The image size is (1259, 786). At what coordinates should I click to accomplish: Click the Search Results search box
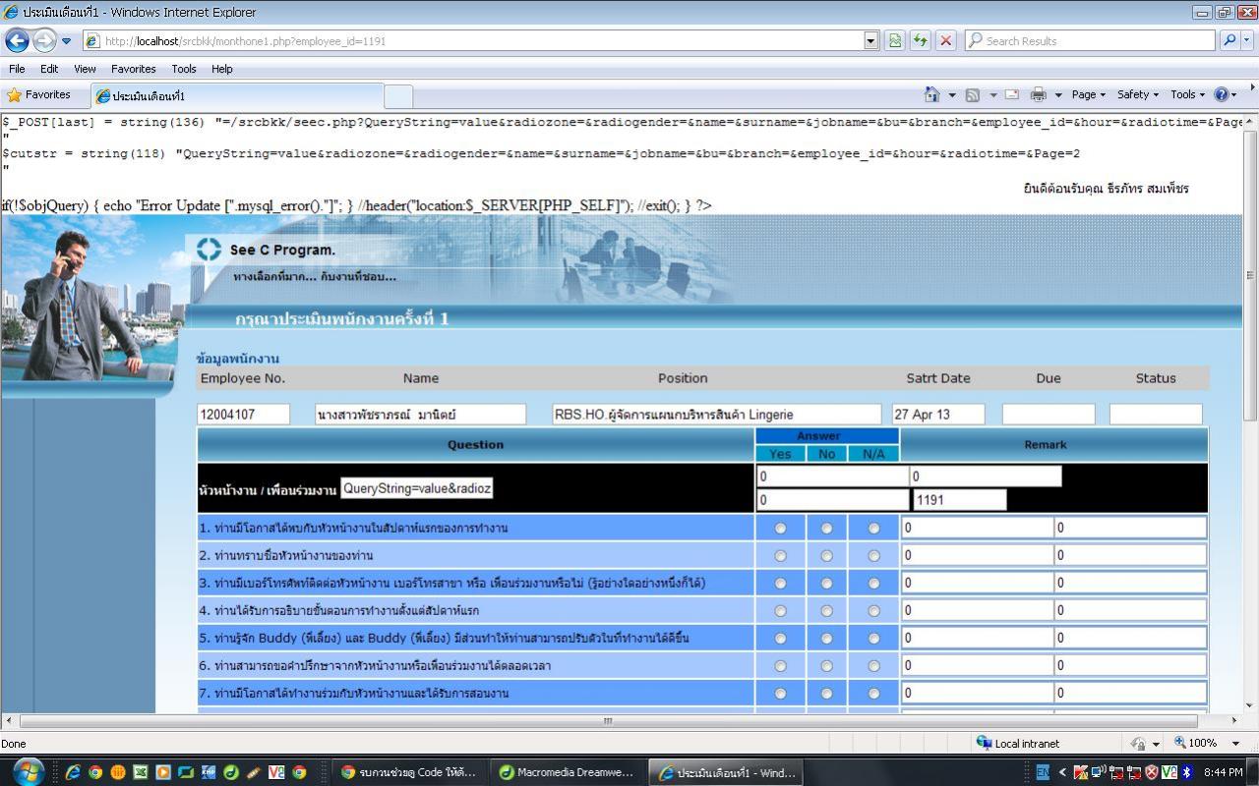pos(1089,40)
